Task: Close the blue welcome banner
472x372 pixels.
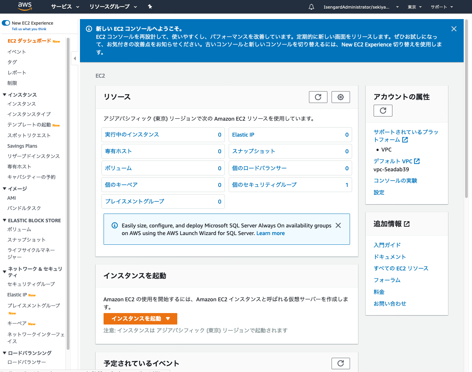Action: pos(454,29)
